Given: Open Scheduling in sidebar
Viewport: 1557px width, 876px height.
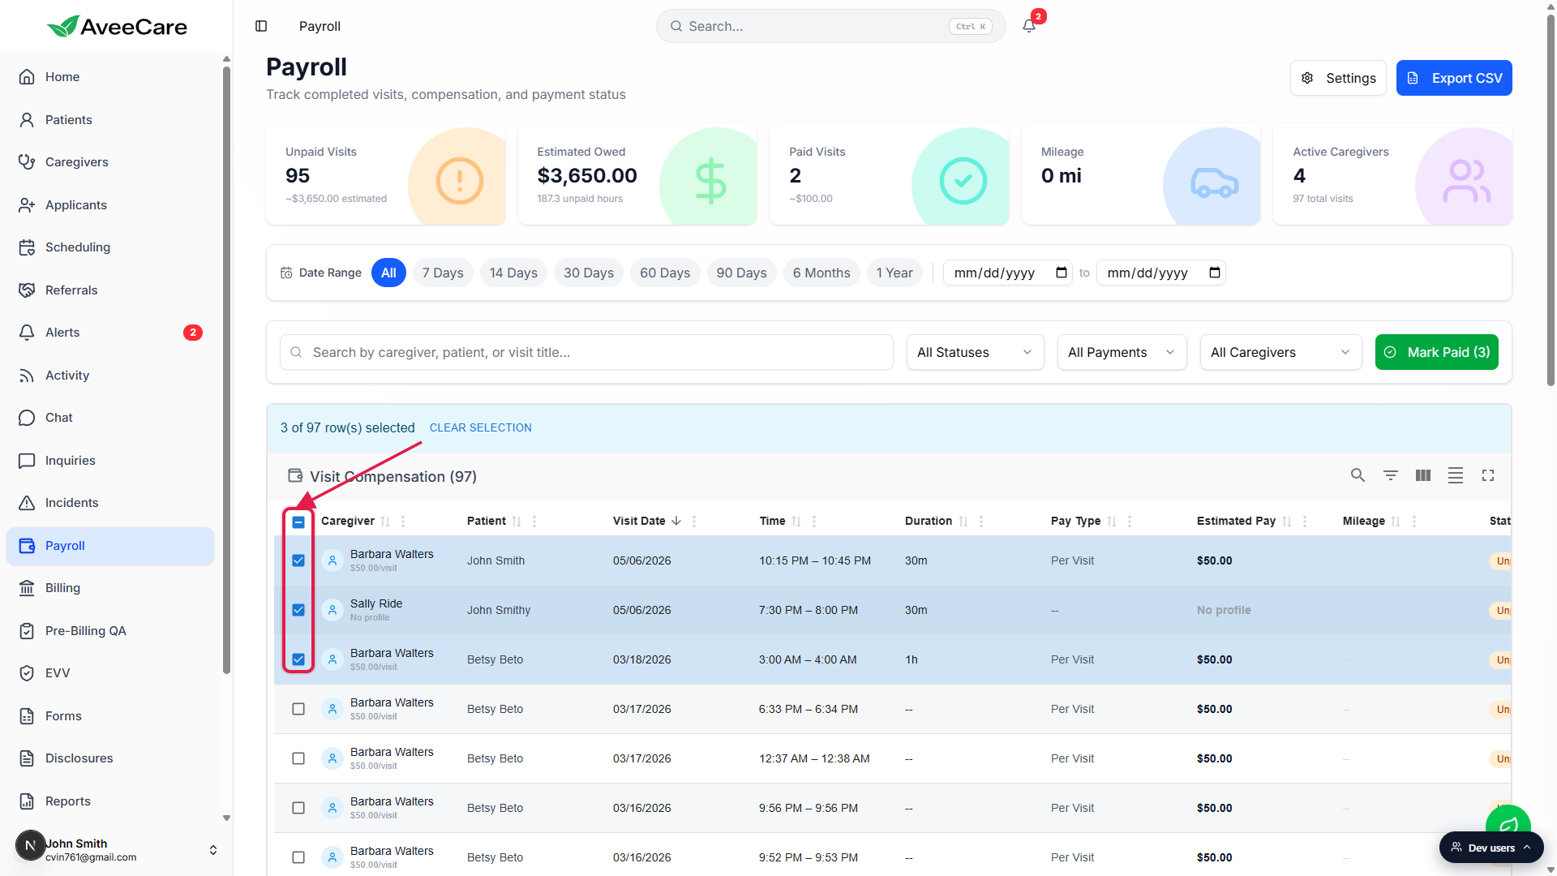Looking at the screenshot, I should [110, 247].
